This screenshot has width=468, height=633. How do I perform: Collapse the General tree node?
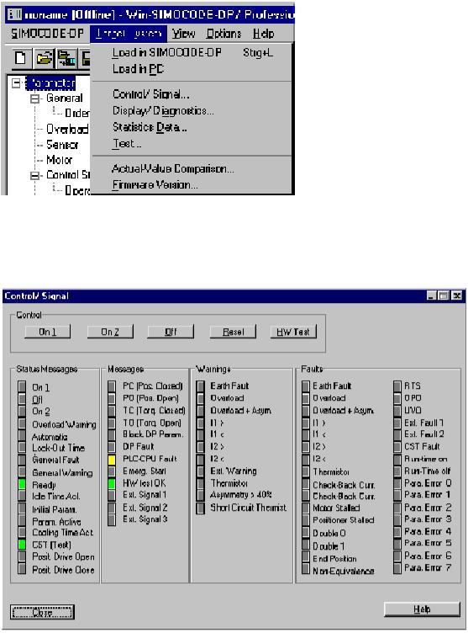coord(35,98)
